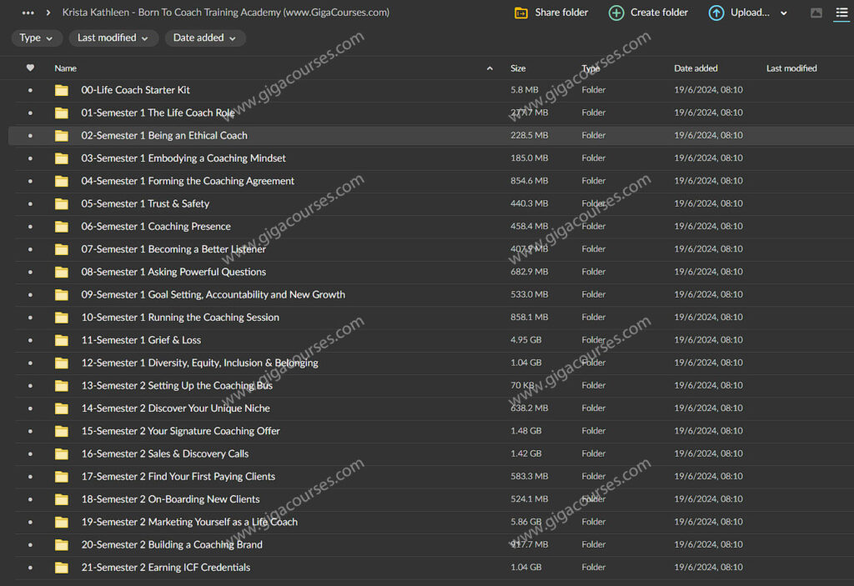This screenshot has height=586, width=854.
Task: Toggle favorite dot for 16-Semester 2 Sales & Discovery Calls
Action: [x=31, y=453]
